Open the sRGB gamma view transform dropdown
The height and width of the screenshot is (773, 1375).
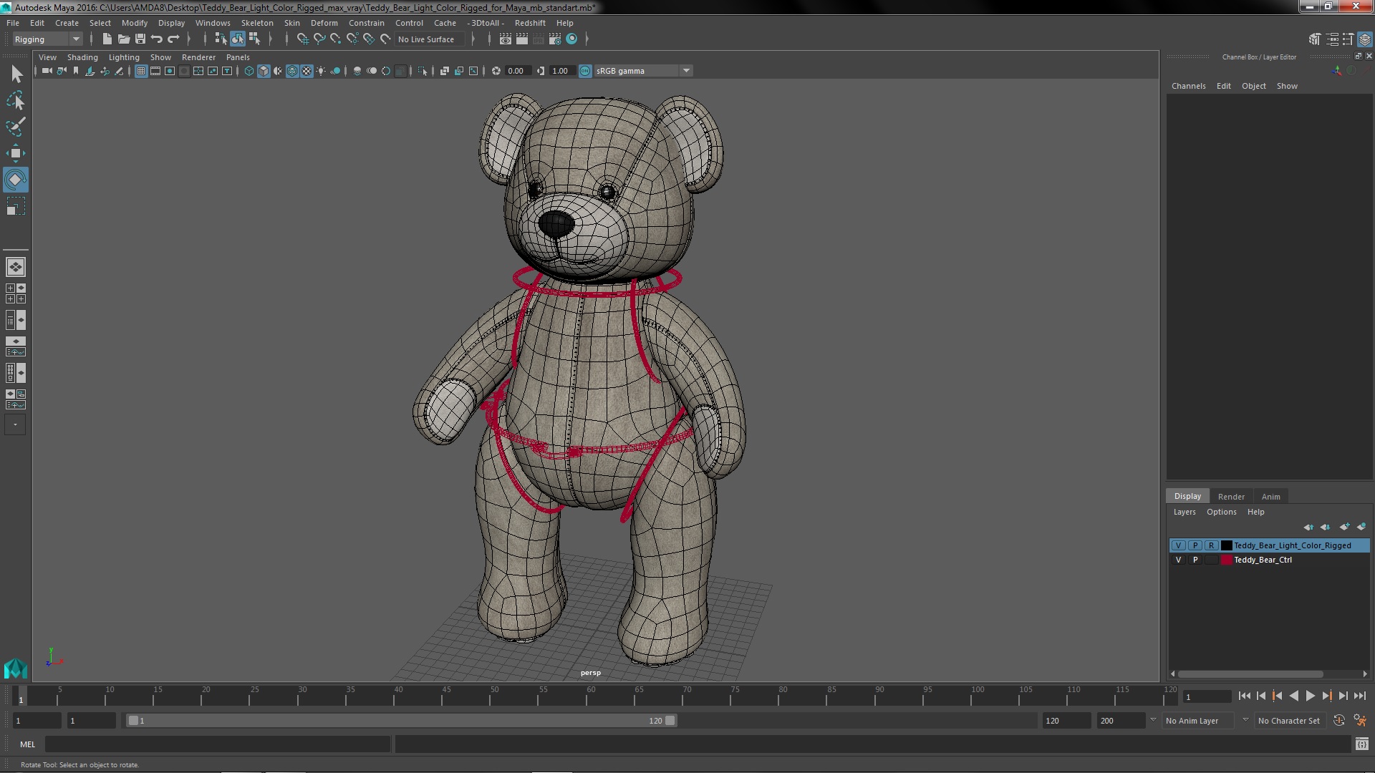pyautogui.click(x=644, y=71)
